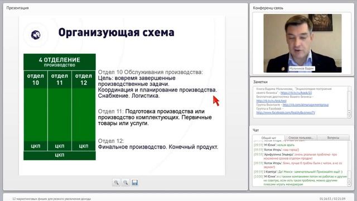Click the Конференц-связь panel title
Image resolution: width=357 pixels, height=201 pixels.
268,8
